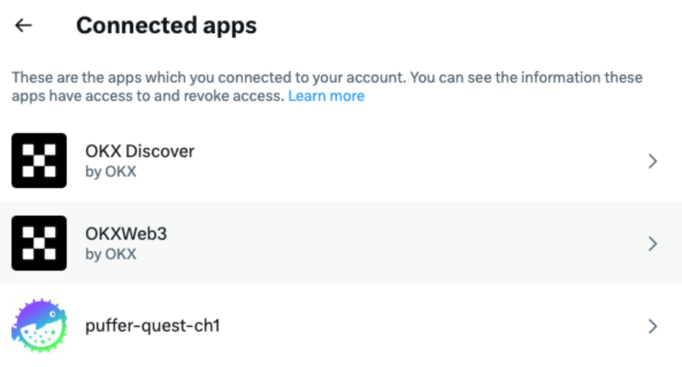Click the OKXWeb3 checkerboard logo
This screenshot has height=367, width=682.
[39, 243]
